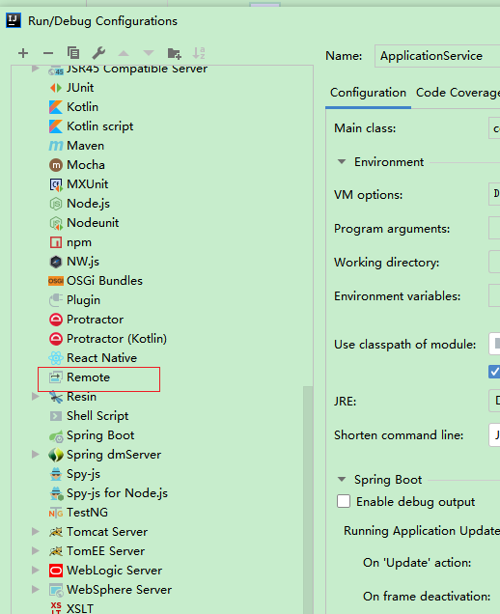The width and height of the screenshot is (500, 614).
Task: Select the TestNG icon
Action: click(56, 513)
